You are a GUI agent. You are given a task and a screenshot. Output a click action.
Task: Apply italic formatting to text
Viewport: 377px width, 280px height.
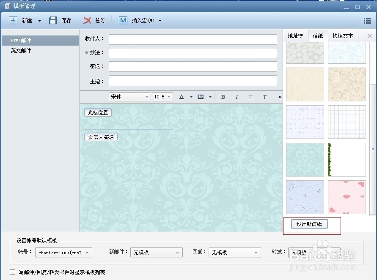click(x=237, y=97)
